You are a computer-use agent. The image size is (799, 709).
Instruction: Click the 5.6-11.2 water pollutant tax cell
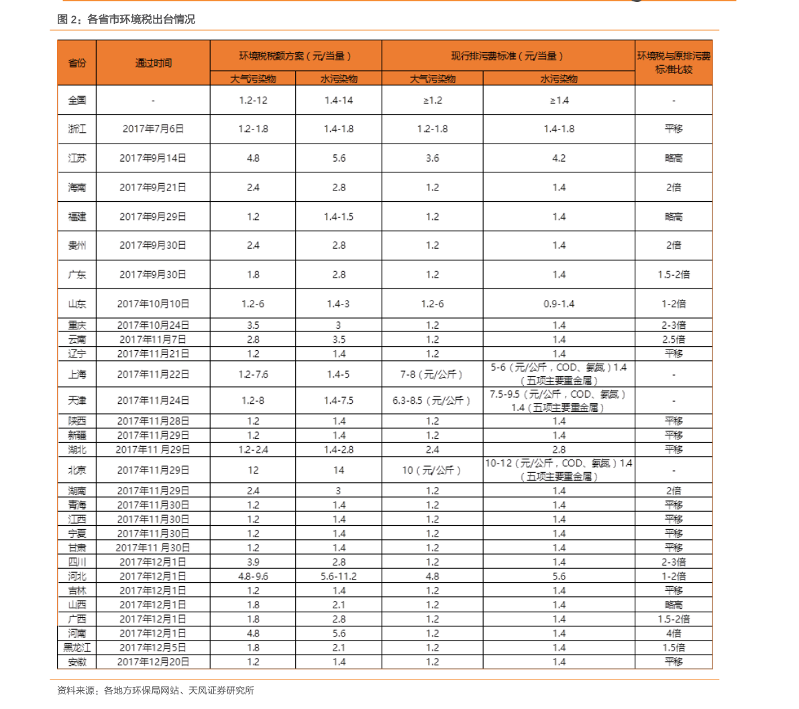pos(339,576)
